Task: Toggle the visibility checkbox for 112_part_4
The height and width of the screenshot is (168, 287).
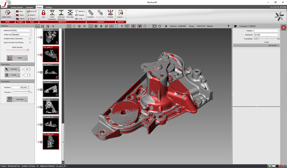Action: [38, 55]
